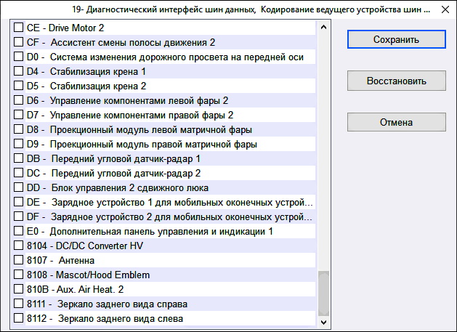Click the Отмена button
457x332 pixels.
click(x=396, y=122)
